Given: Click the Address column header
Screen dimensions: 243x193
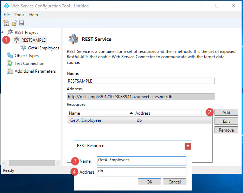Looking at the screenshot, I should 168,113.
